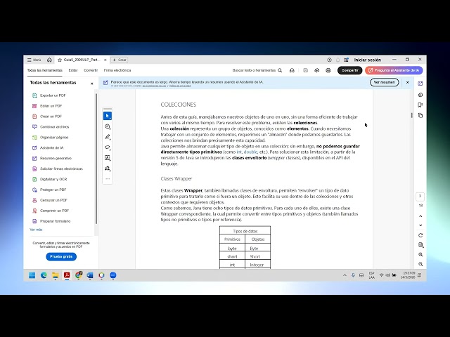The height and width of the screenshot is (337, 450).
Task: Click the Compartir button
Action: pyautogui.click(x=349, y=70)
